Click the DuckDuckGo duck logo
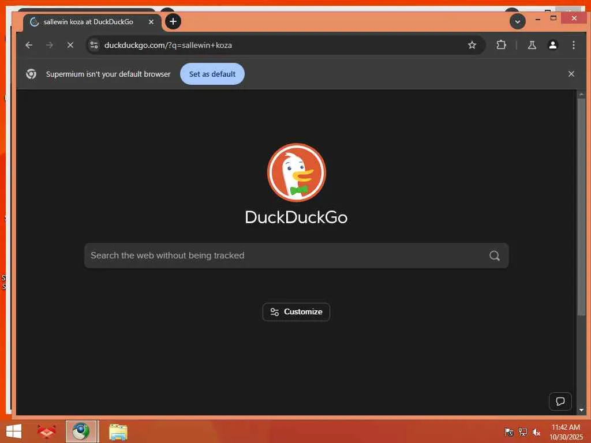Viewport: 591px width, 443px height. pyautogui.click(x=296, y=172)
